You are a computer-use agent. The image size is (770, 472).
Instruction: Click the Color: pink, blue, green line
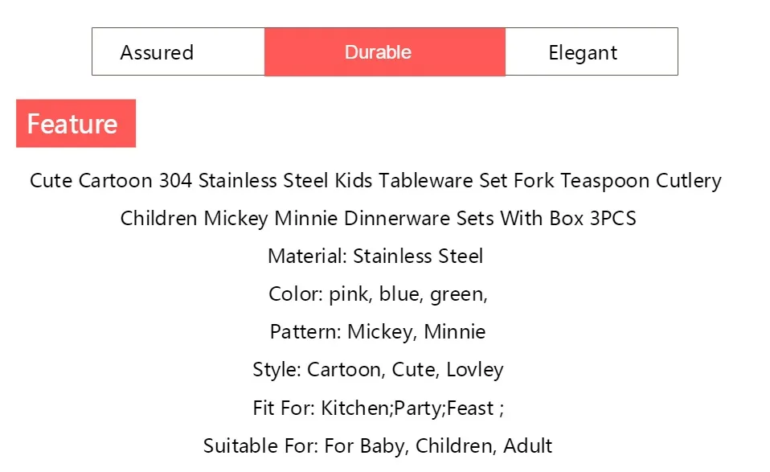[x=378, y=294]
